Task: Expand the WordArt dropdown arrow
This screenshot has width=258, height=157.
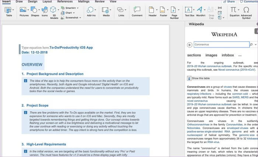Action: 205,10
